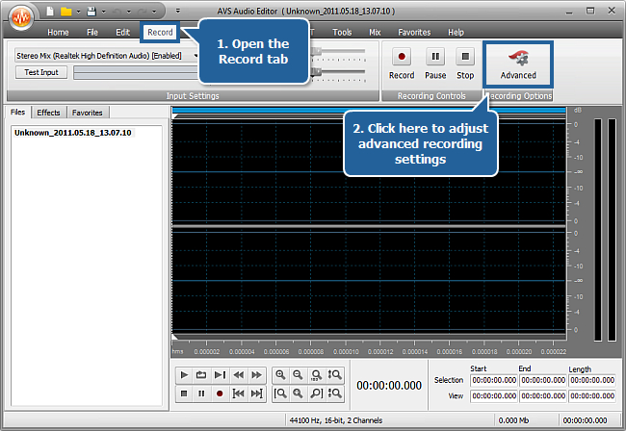The width and height of the screenshot is (626, 431).
Task: Start recording with the ribbon Record button
Action: point(402,63)
